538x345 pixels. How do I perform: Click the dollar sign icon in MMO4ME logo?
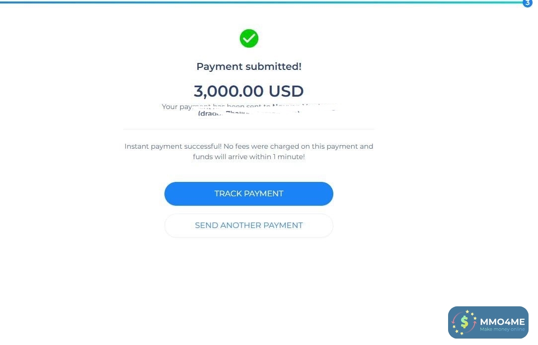click(x=464, y=322)
